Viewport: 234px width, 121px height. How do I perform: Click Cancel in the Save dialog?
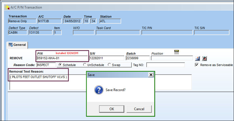tap(139, 109)
